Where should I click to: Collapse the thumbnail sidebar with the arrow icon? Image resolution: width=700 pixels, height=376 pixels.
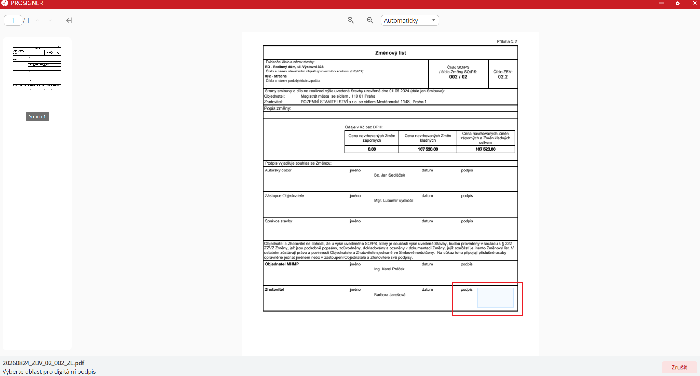pyautogui.click(x=69, y=20)
